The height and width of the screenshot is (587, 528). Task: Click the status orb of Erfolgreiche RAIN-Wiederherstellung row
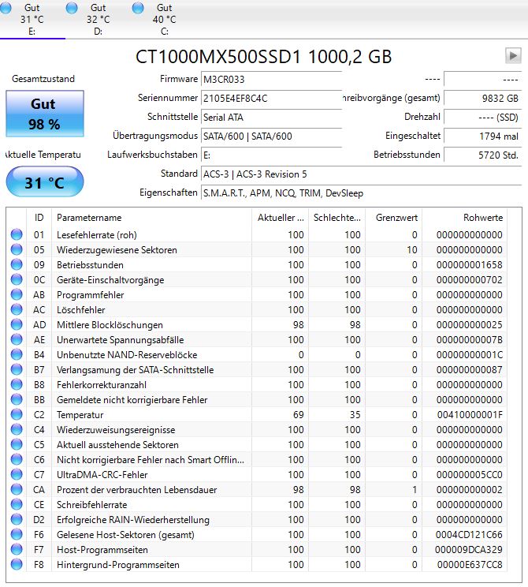(17, 519)
